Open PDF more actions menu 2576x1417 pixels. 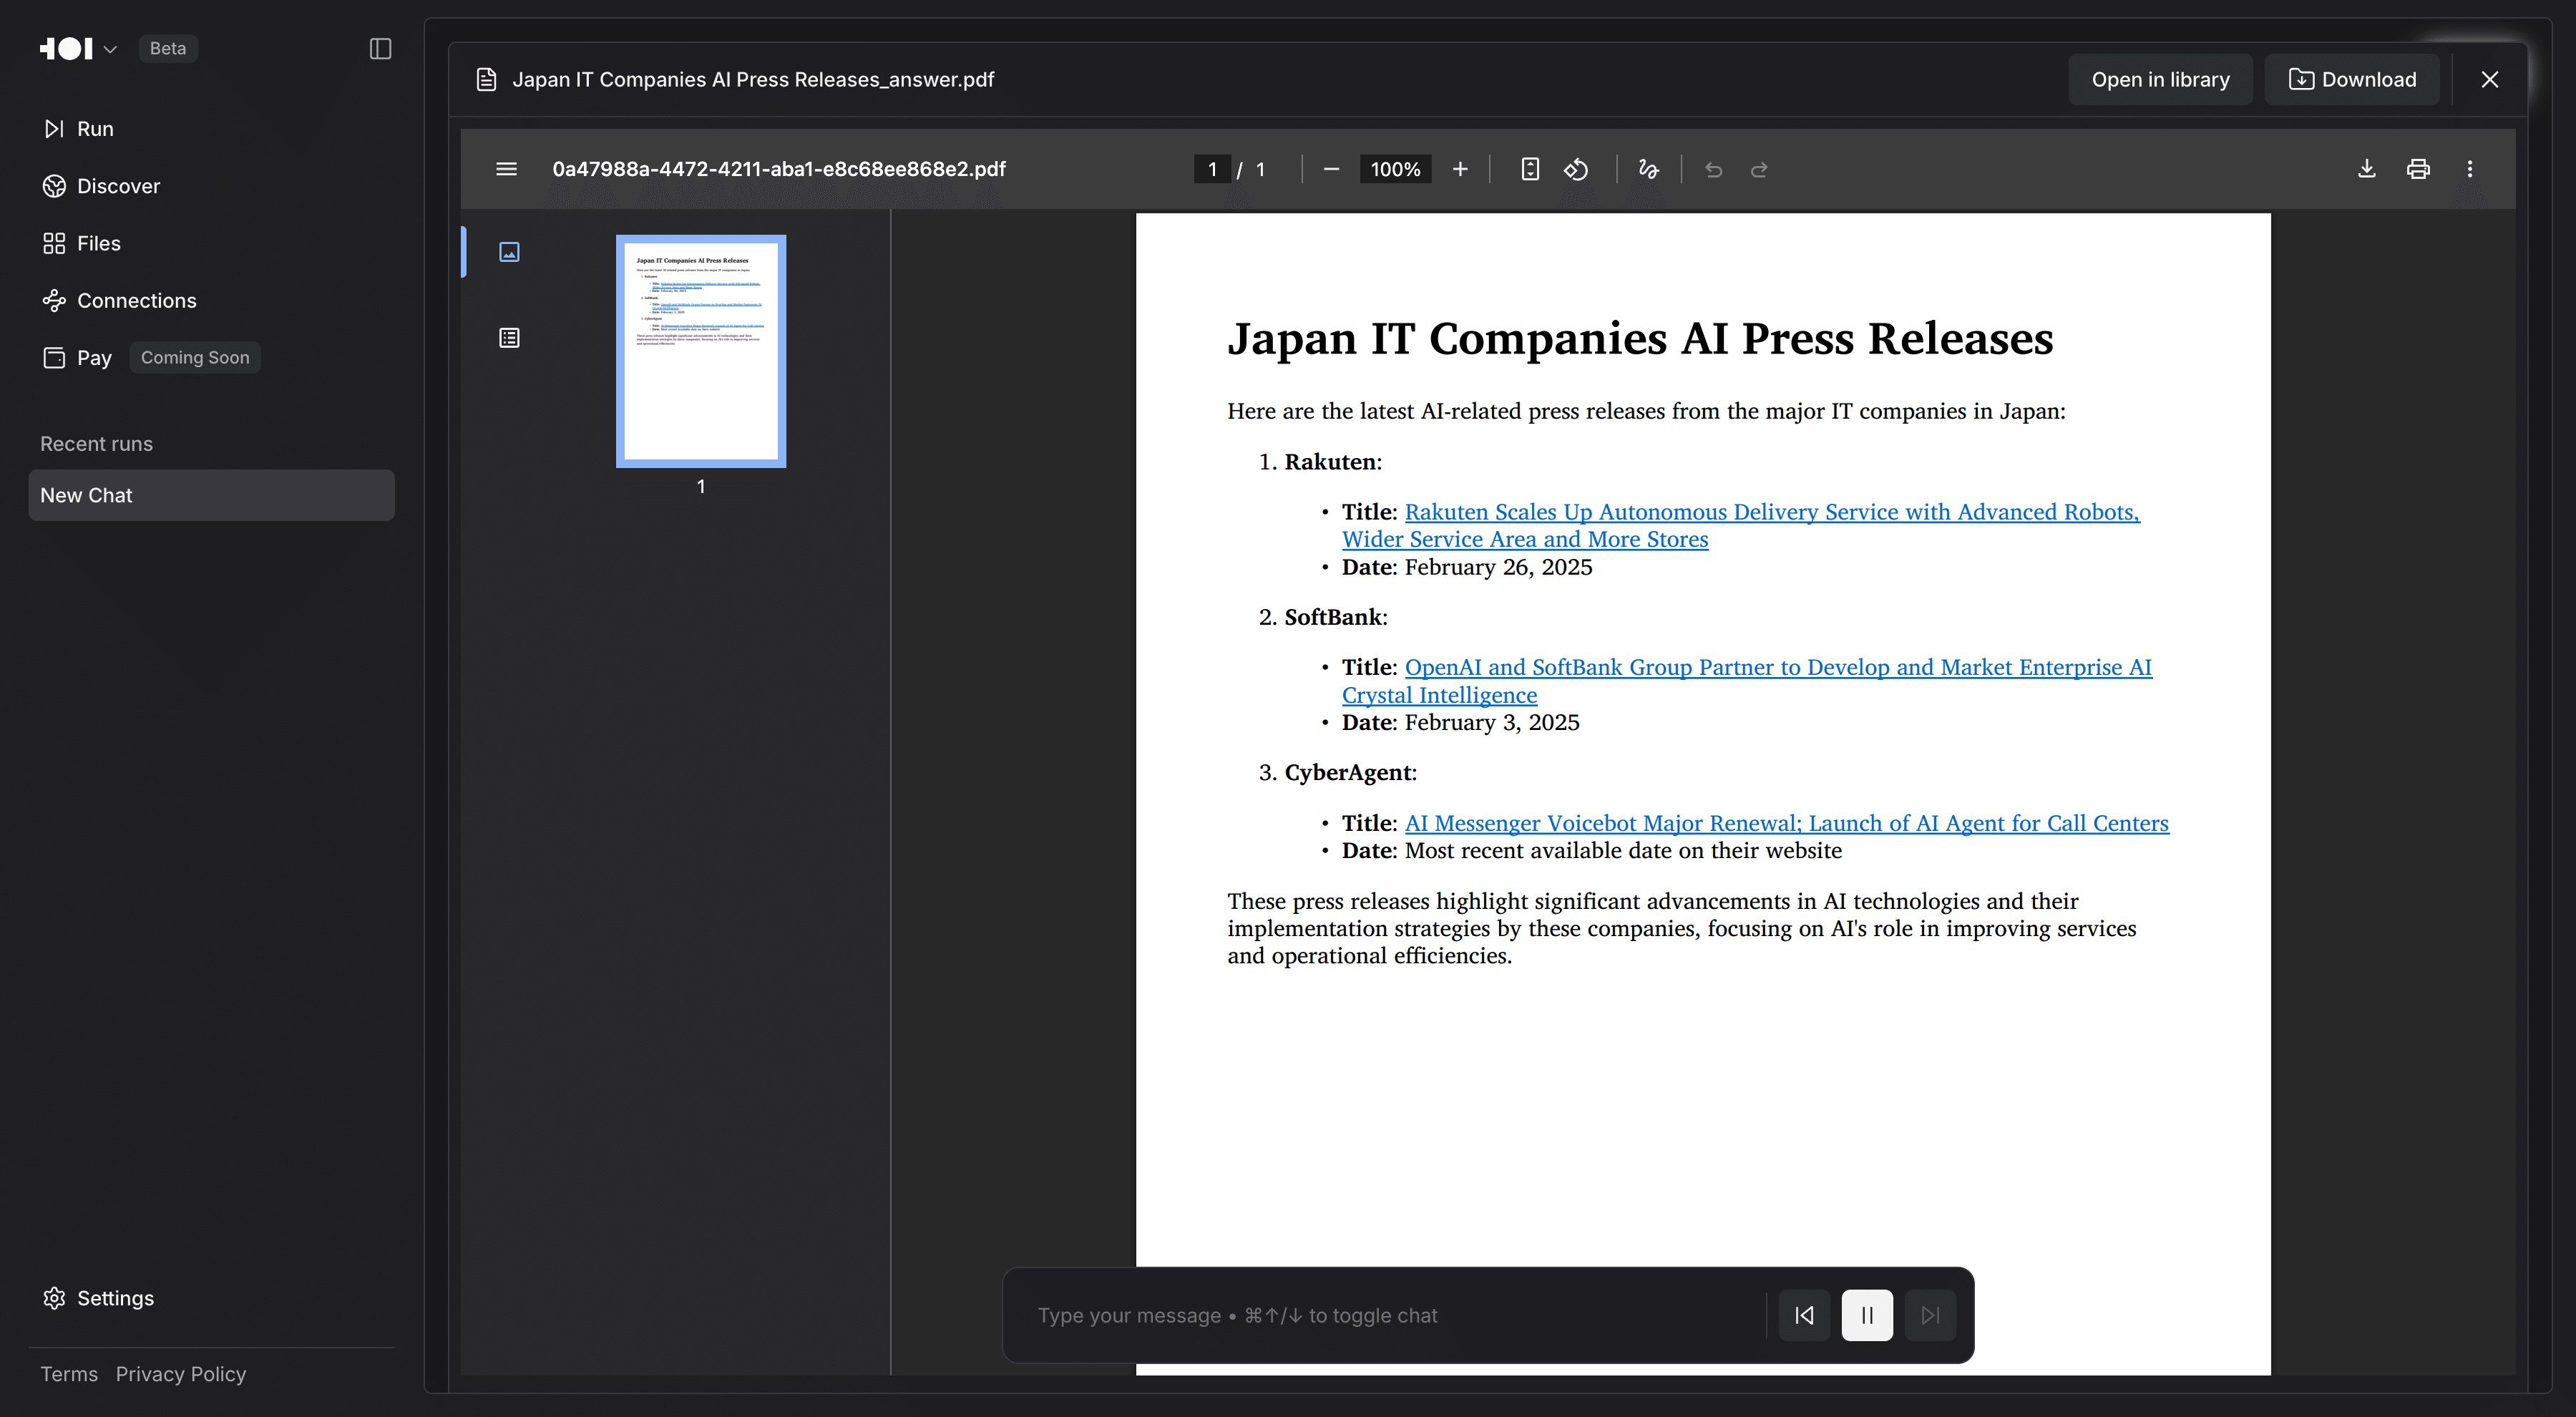tap(2469, 169)
